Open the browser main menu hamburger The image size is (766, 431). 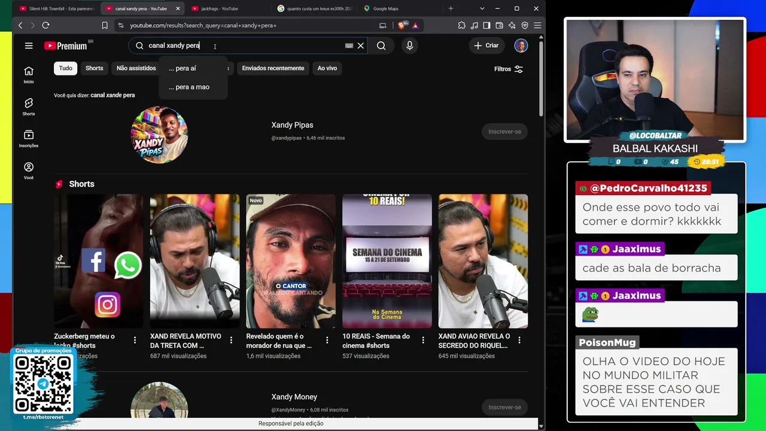[537, 25]
